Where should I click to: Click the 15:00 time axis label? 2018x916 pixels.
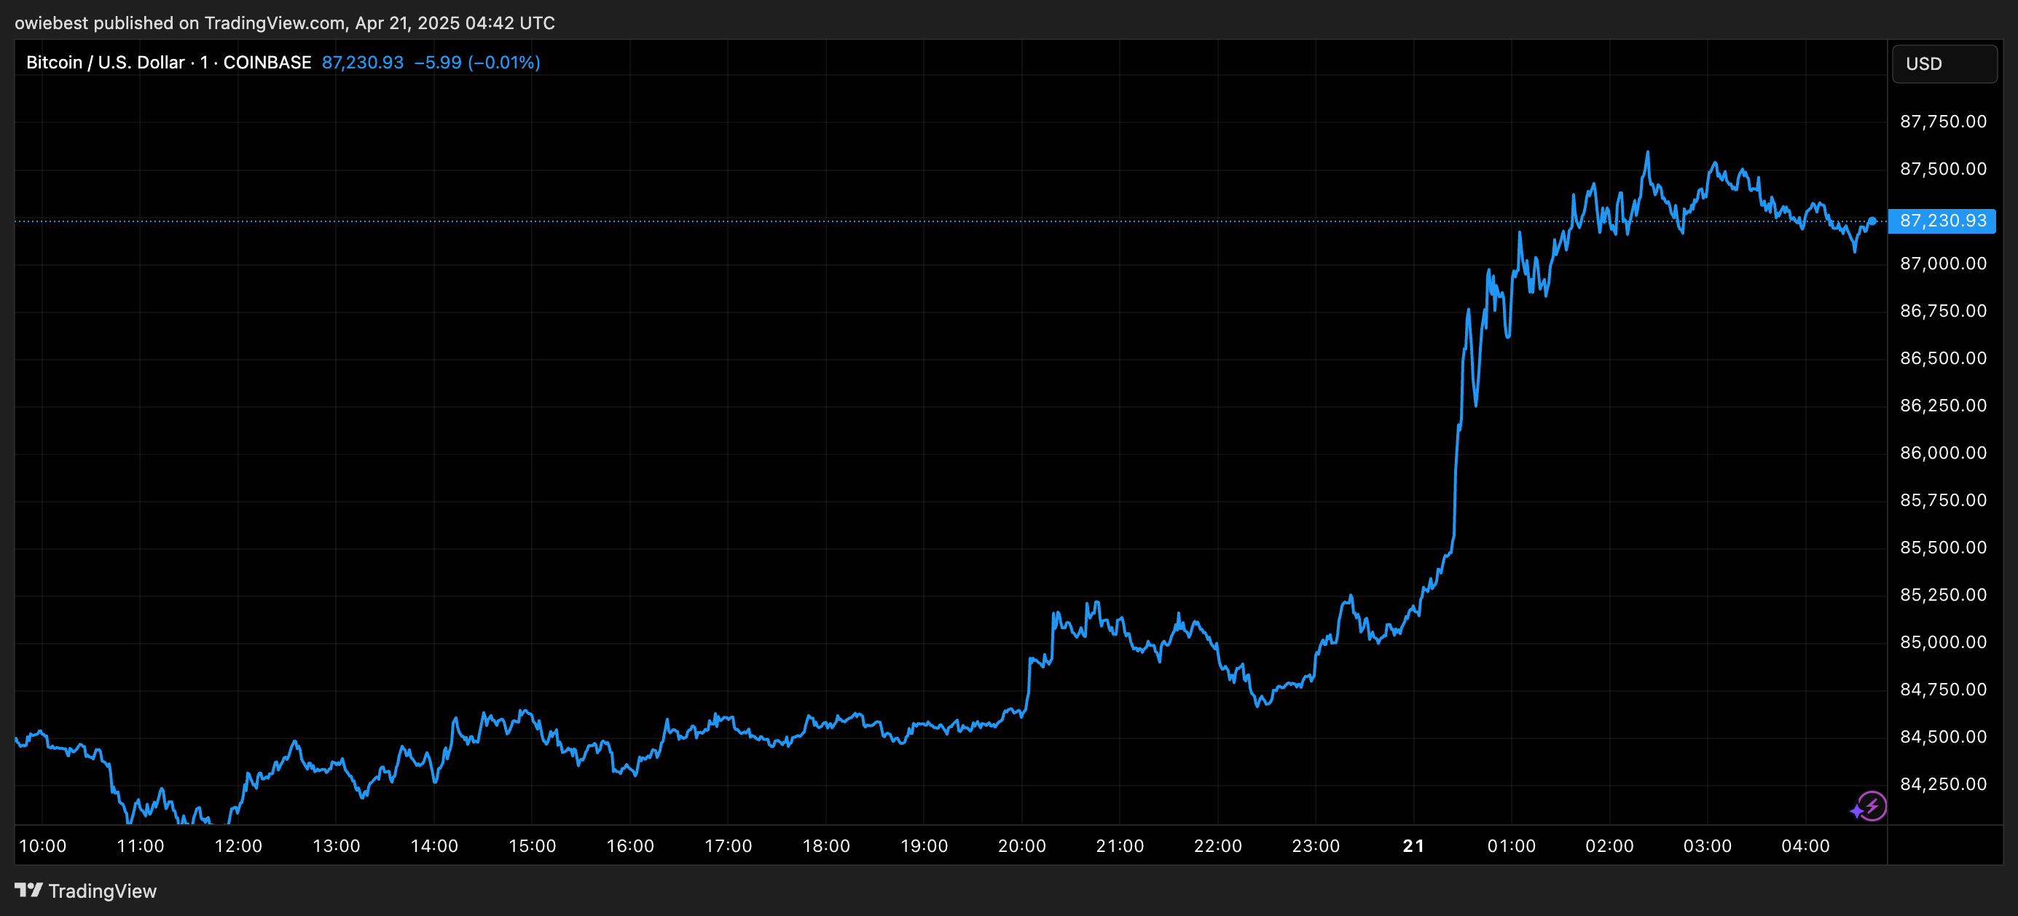pos(532,845)
